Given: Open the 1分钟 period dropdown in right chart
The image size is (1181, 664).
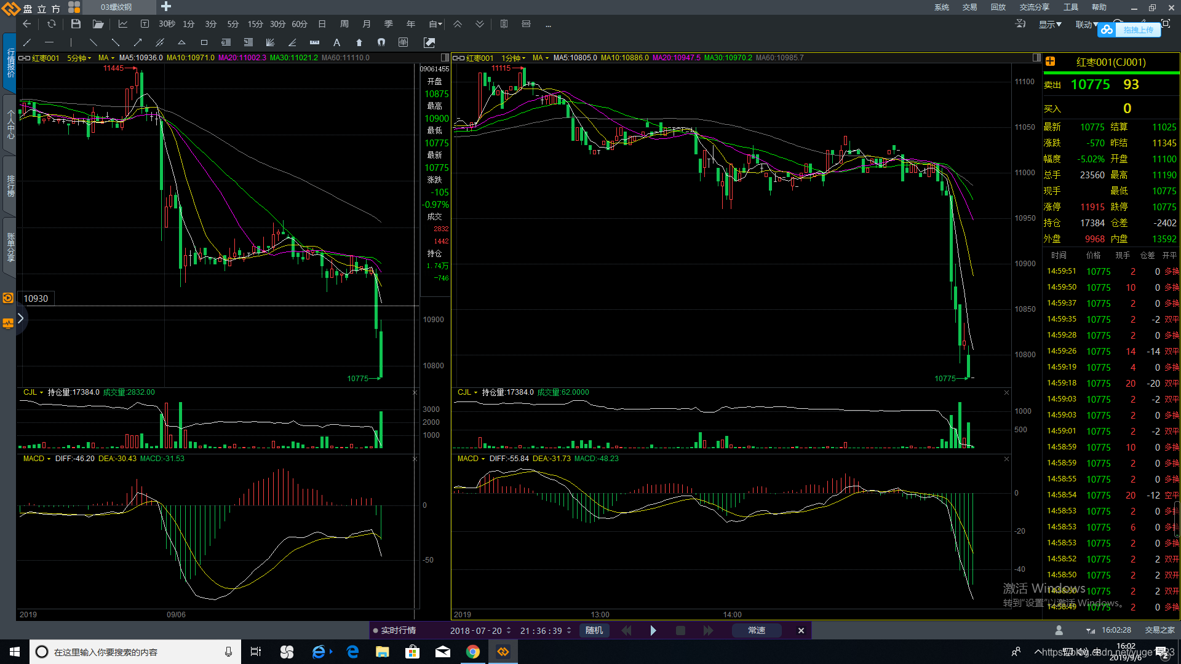Looking at the screenshot, I should [513, 58].
